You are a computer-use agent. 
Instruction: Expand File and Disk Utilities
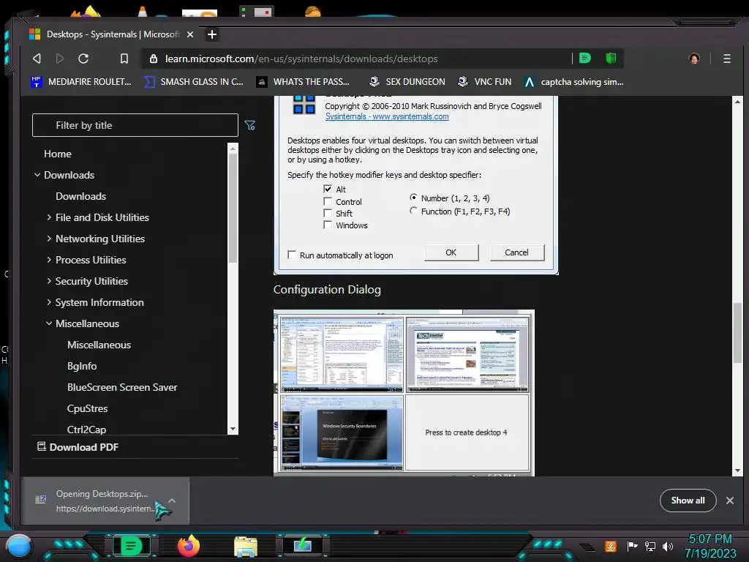102,217
